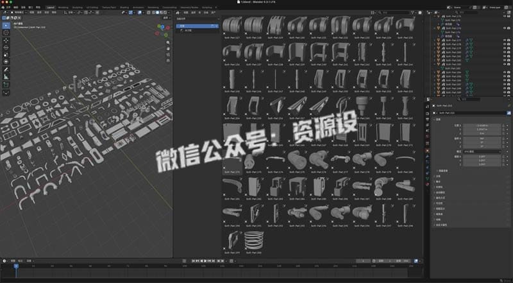The height and width of the screenshot is (283, 513).
Task: Open the Render properties tab
Action: 427,114
